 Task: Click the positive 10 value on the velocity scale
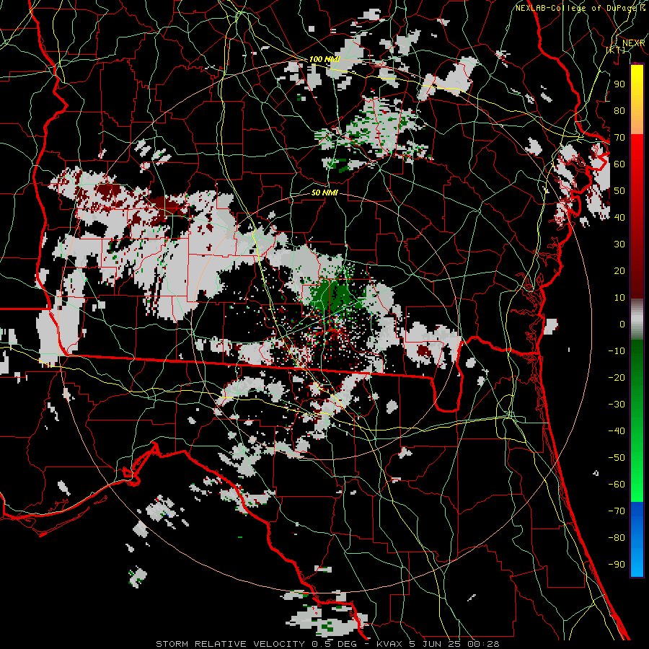point(619,298)
